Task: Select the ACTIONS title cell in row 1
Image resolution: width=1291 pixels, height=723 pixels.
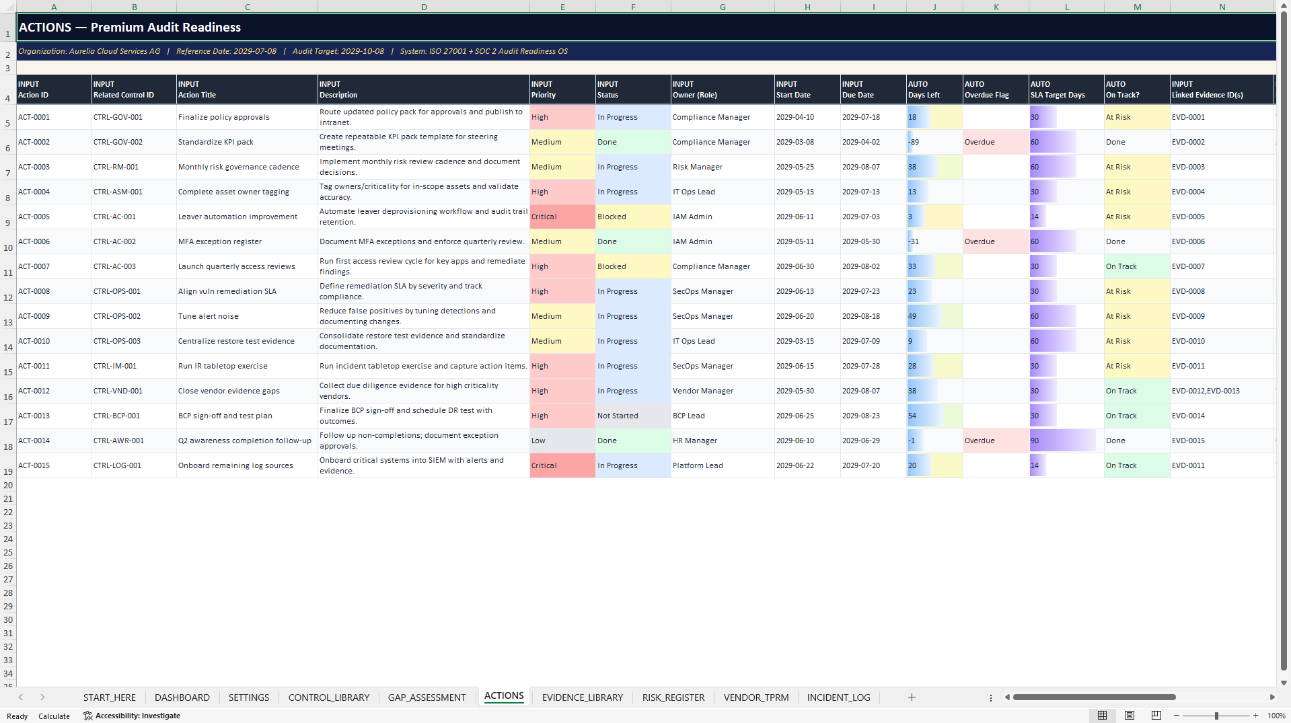Action: pos(646,27)
